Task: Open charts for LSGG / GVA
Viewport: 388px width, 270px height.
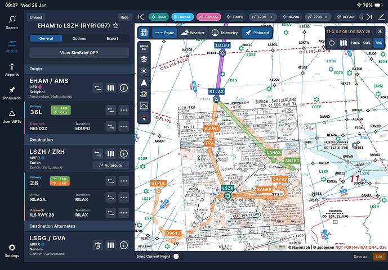Action: [x=110, y=245]
